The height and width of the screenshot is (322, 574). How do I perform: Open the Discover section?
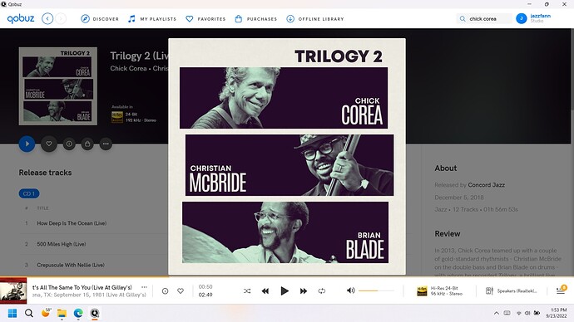click(100, 19)
